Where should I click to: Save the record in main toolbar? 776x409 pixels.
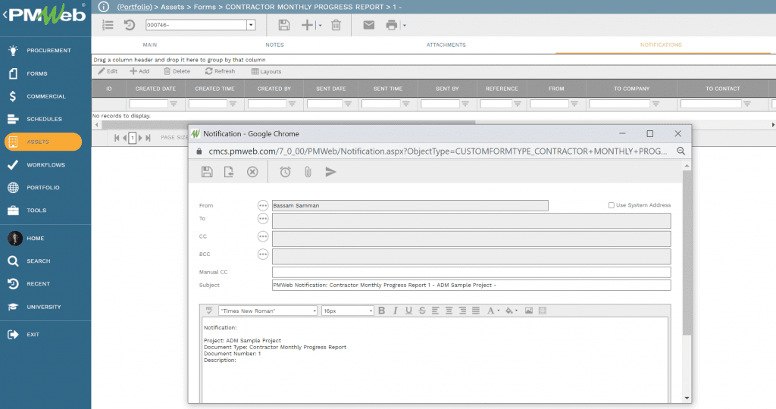point(283,25)
